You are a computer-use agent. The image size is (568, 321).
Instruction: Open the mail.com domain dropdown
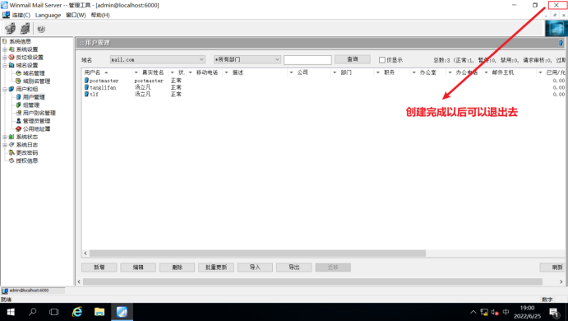pos(158,59)
